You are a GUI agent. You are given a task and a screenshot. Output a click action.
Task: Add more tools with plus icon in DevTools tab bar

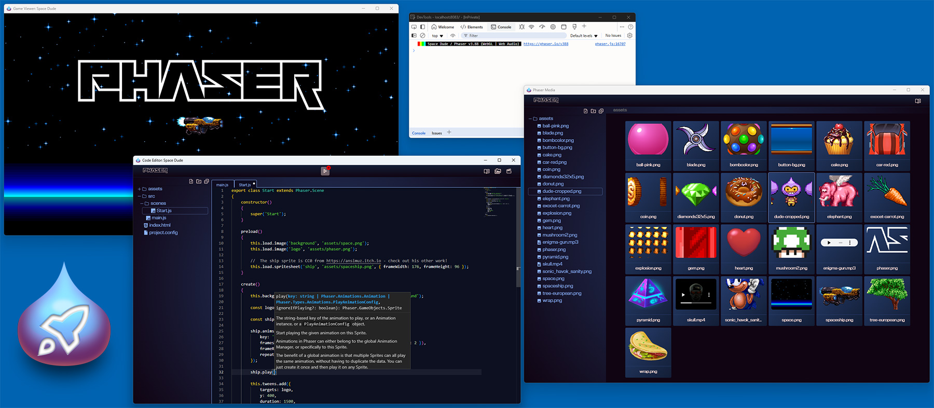(584, 26)
